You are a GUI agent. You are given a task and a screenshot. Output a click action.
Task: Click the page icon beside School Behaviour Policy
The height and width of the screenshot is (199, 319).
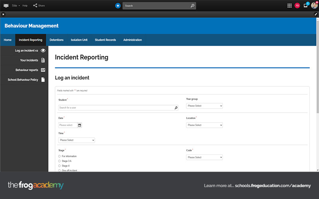(x=43, y=80)
